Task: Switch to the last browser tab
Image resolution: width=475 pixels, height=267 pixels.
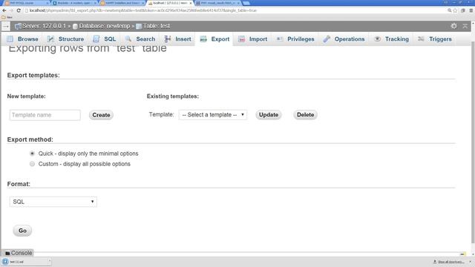Action: coord(217,3)
